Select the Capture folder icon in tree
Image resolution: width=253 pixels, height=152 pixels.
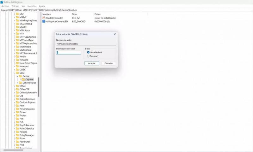pos(23,80)
